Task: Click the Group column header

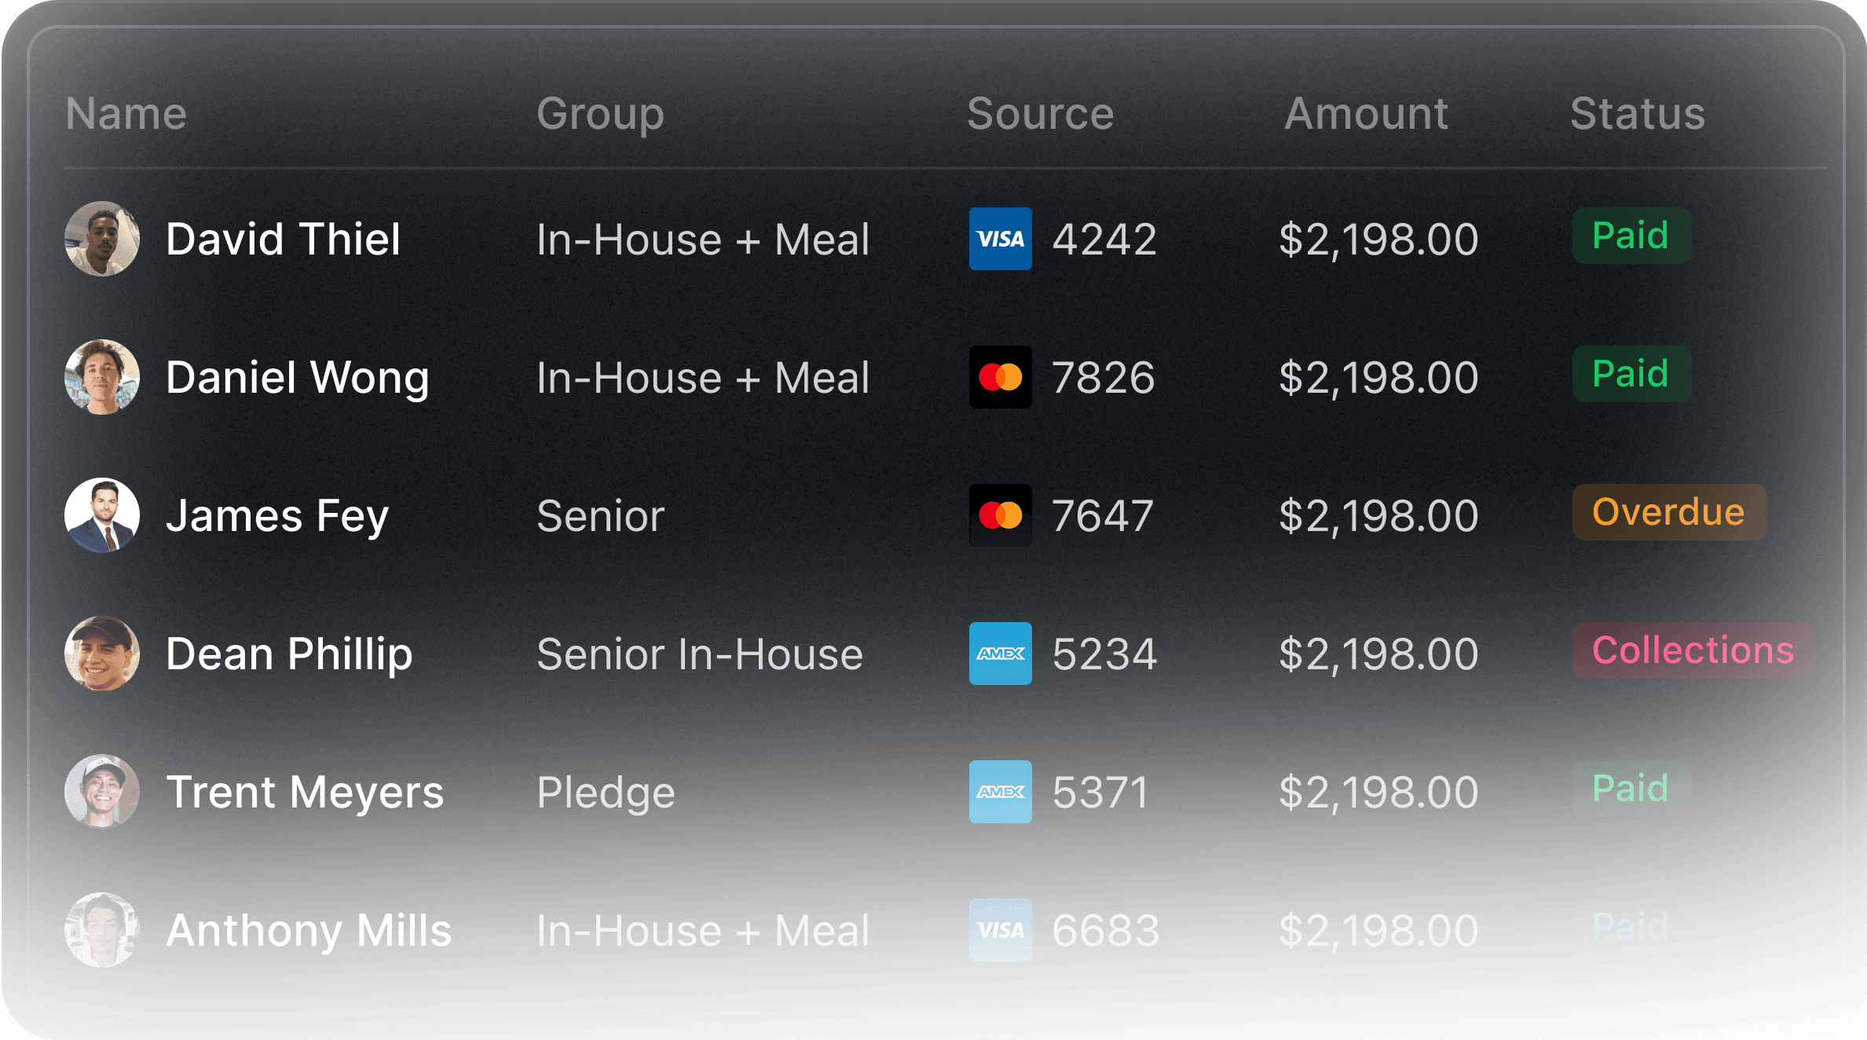Action: (600, 113)
